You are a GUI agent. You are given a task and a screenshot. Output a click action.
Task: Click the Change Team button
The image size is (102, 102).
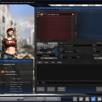point(61,89)
